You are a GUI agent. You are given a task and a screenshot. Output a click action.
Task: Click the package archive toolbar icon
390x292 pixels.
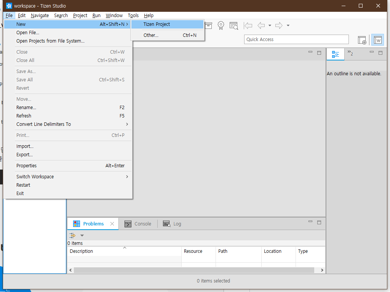tap(208, 25)
